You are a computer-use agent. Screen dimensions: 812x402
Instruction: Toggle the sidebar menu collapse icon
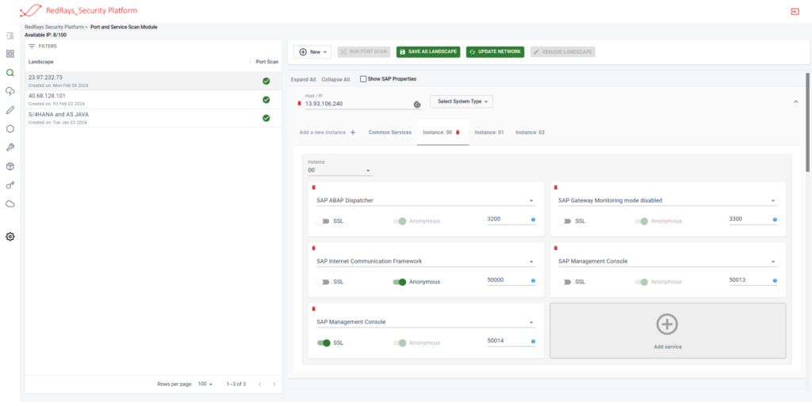pos(10,36)
